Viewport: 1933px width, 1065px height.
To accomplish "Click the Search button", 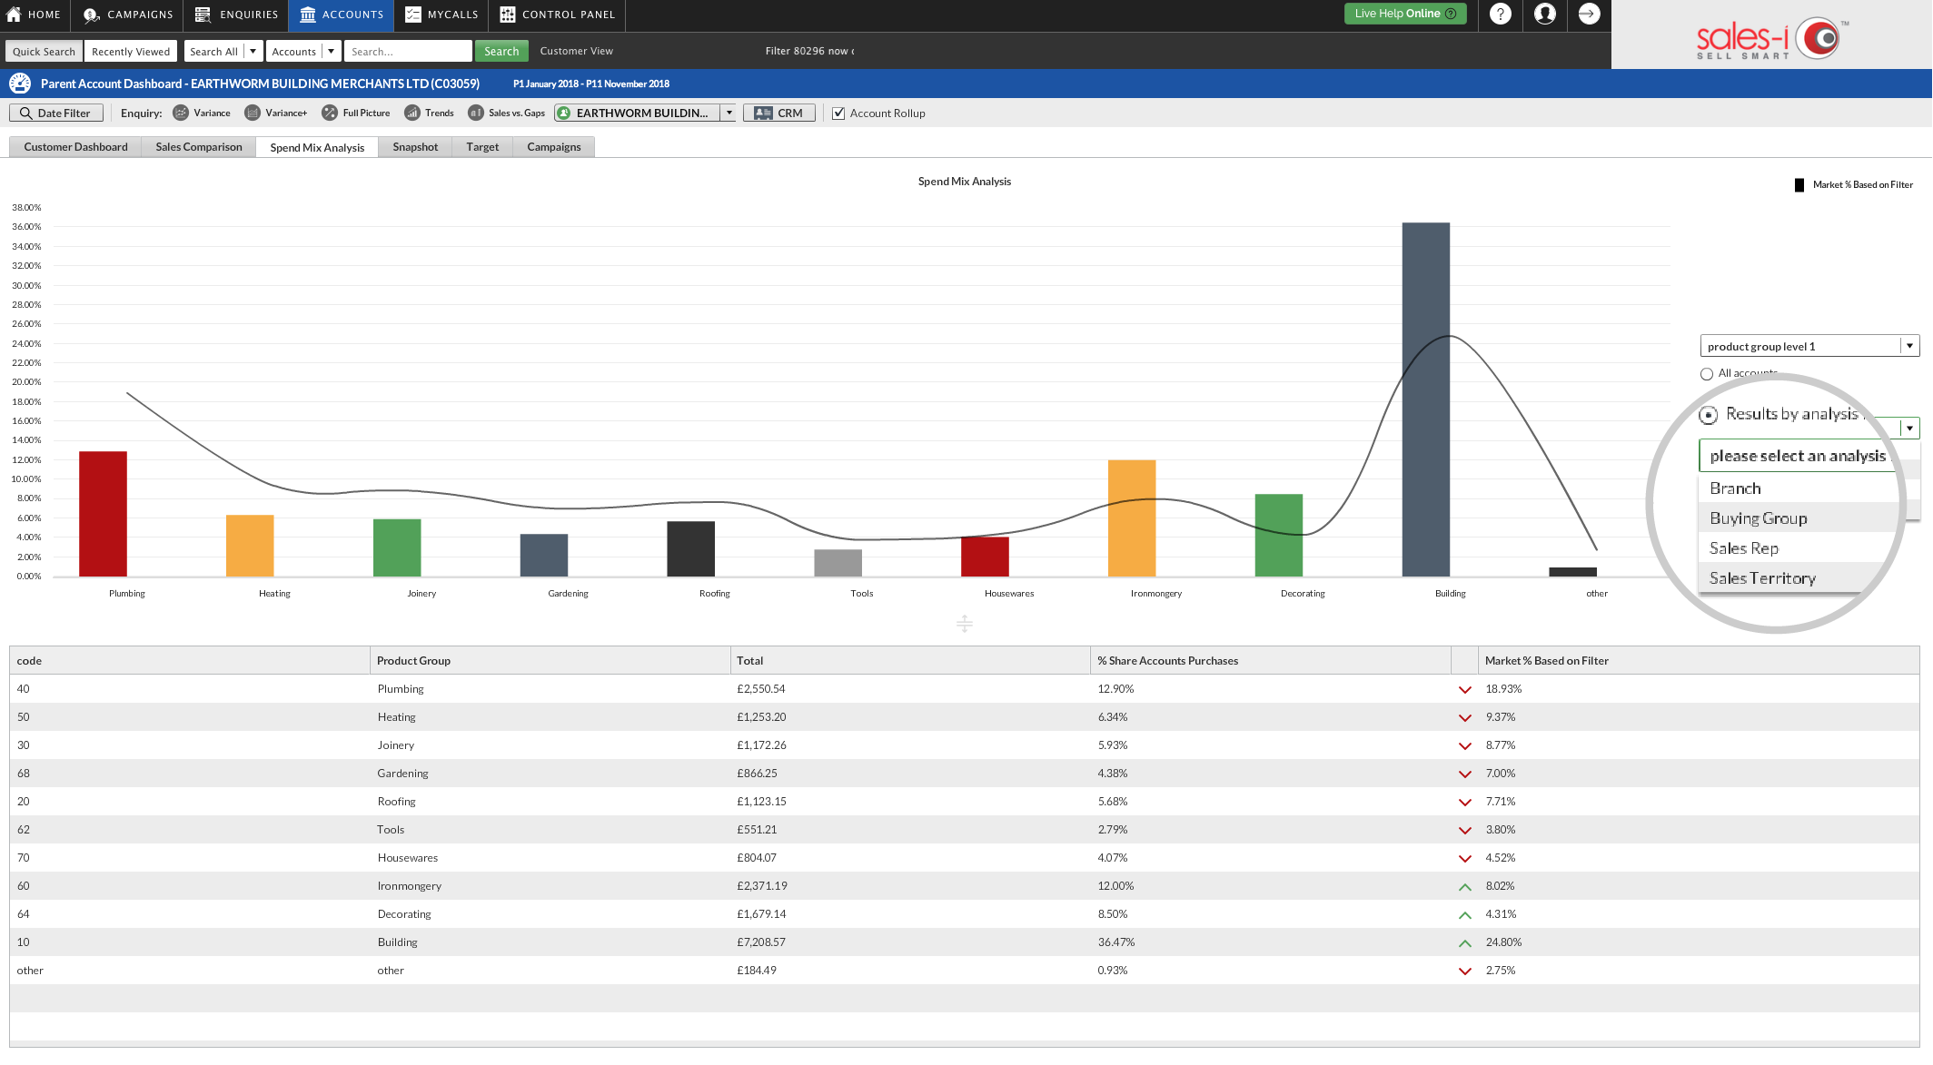I will click(501, 51).
